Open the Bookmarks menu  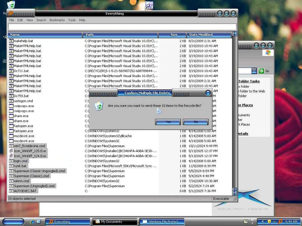pos(57,20)
